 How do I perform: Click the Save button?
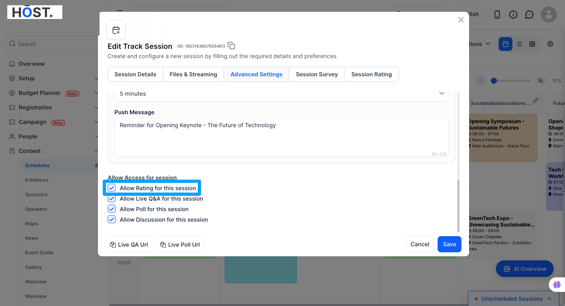pyautogui.click(x=449, y=244)
